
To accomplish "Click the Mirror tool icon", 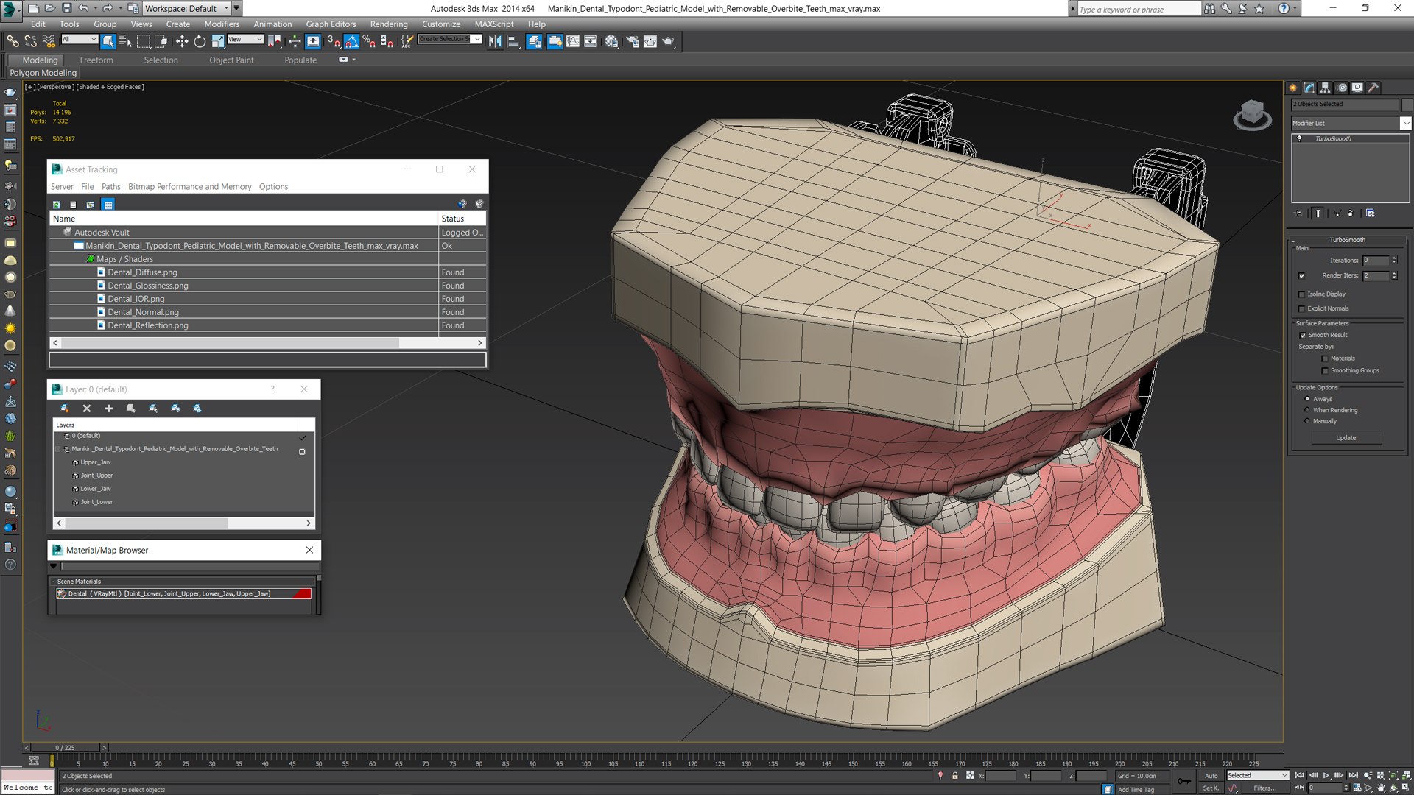I will click(495, 42).
